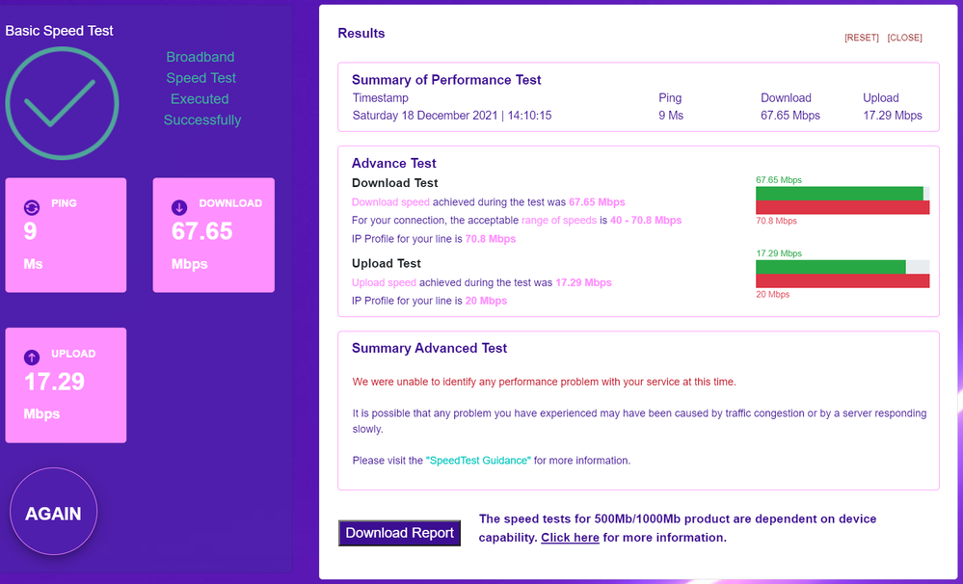Click the green download speed bar

click(839, 193)
